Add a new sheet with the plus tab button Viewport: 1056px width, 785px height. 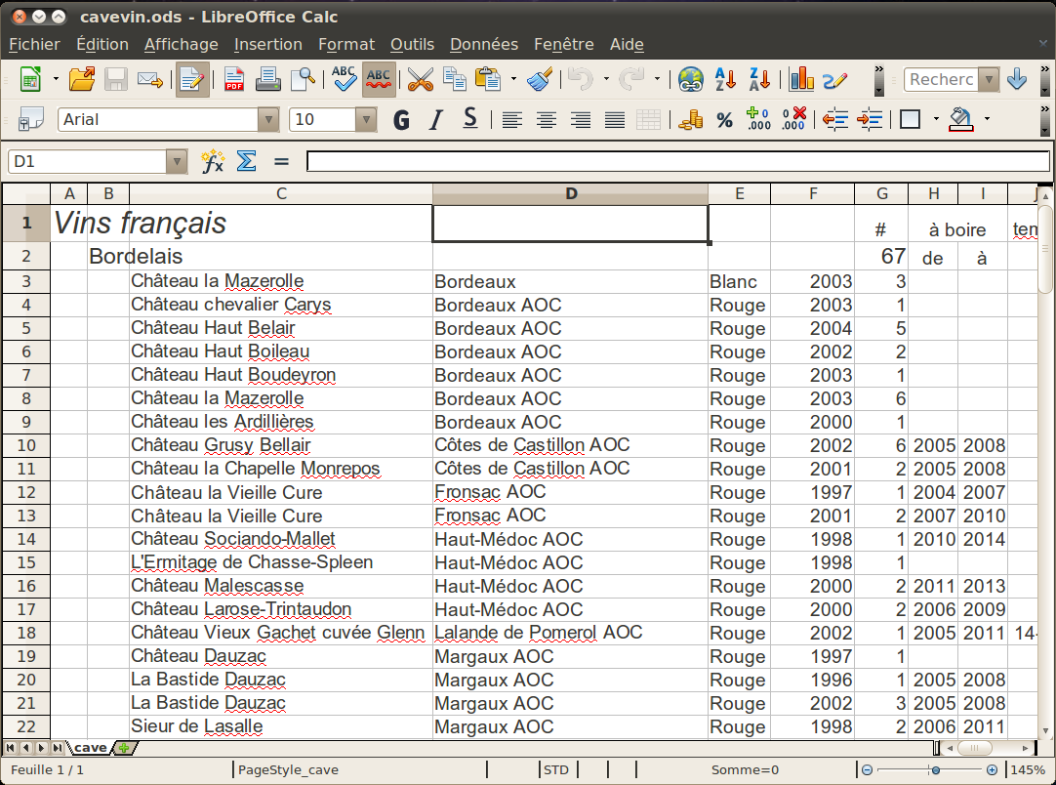[x=124, y=748]
